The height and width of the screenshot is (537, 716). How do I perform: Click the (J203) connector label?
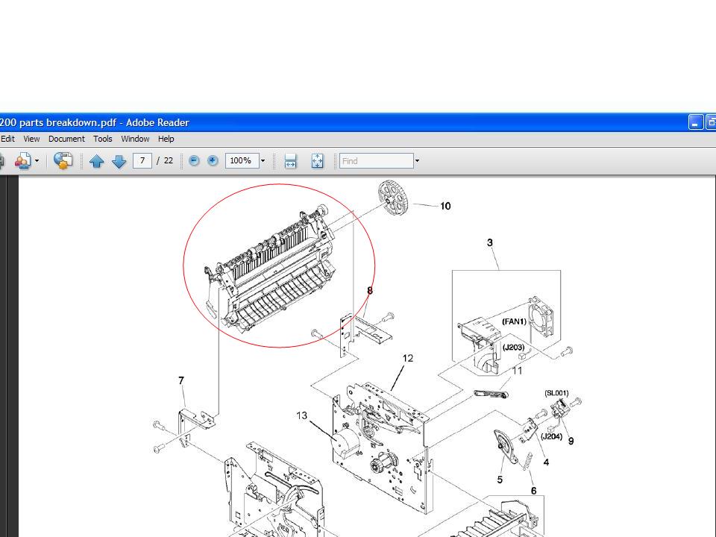[x=513, y=347]
